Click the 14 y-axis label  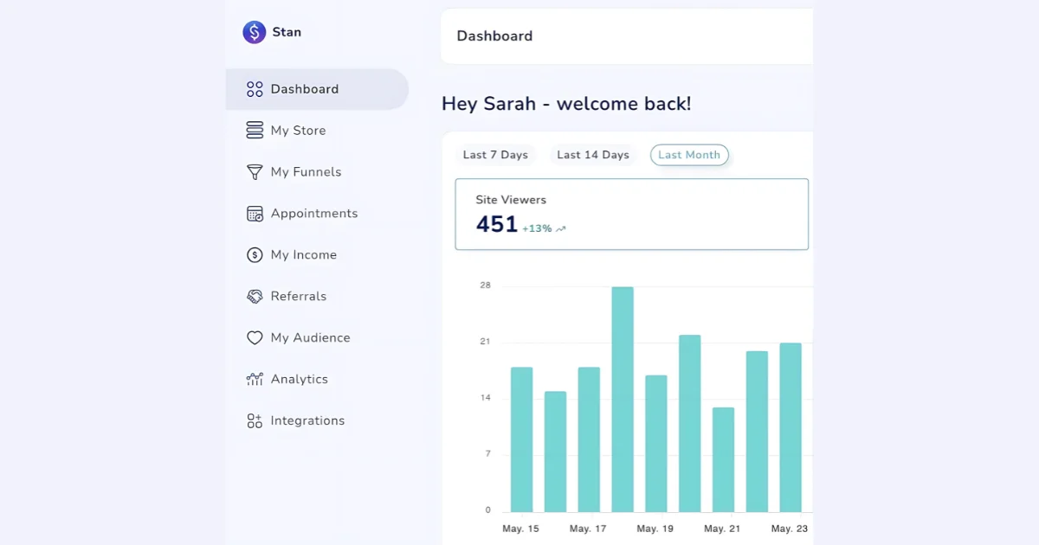(485, 398)
